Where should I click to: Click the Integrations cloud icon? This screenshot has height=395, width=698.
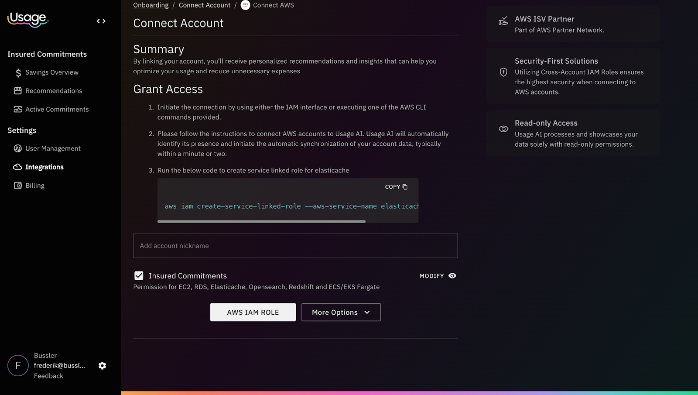(18, 167)
